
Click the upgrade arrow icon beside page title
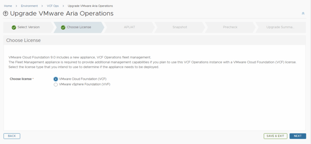pyautogui.click(x=5, y=14)
